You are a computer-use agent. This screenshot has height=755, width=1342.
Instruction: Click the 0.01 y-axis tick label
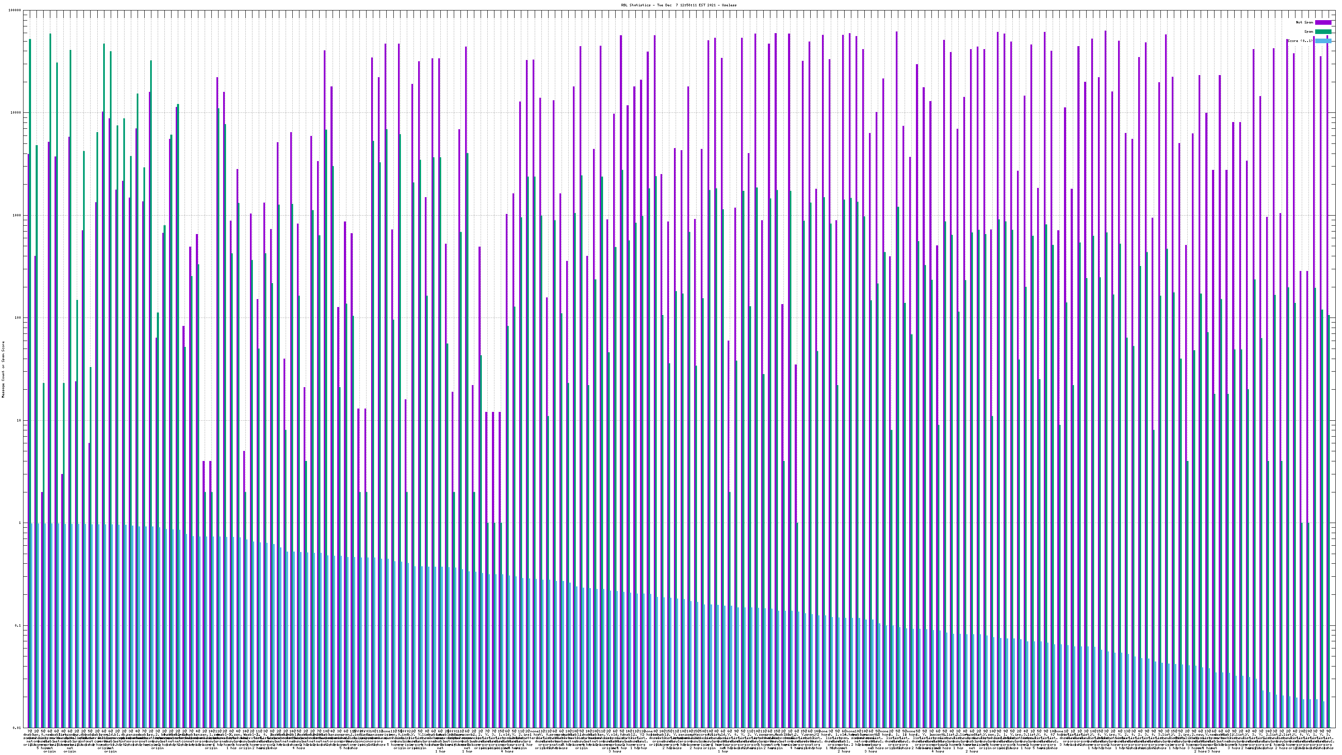click(17, 728)
